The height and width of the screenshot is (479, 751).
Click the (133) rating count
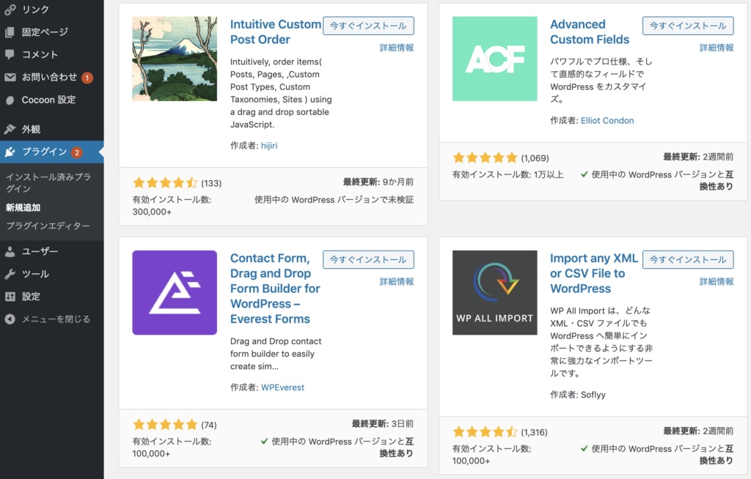[x=211, y=183]
